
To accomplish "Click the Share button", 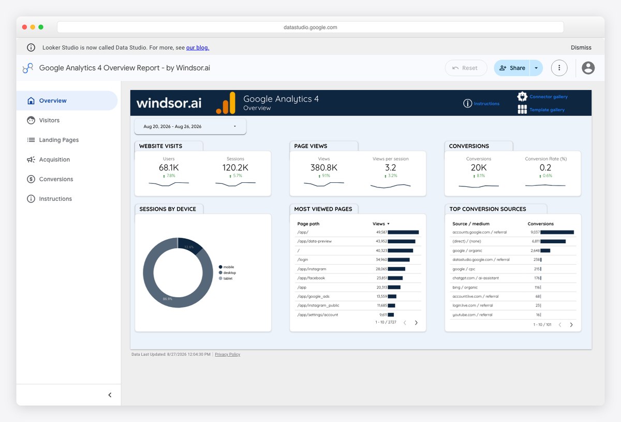I will [512, 68].
